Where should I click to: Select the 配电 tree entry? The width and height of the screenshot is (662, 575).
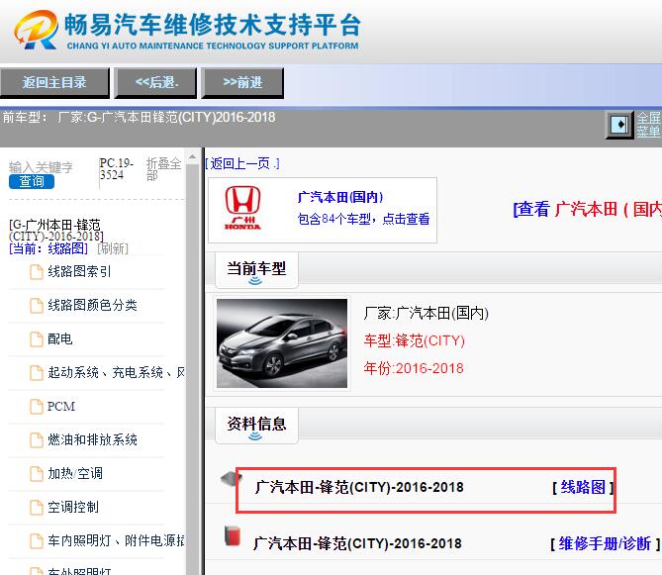pyautogui.click(x=60, y=338)
